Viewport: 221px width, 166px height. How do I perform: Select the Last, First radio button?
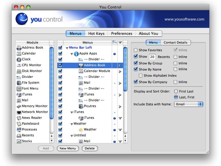176,97
